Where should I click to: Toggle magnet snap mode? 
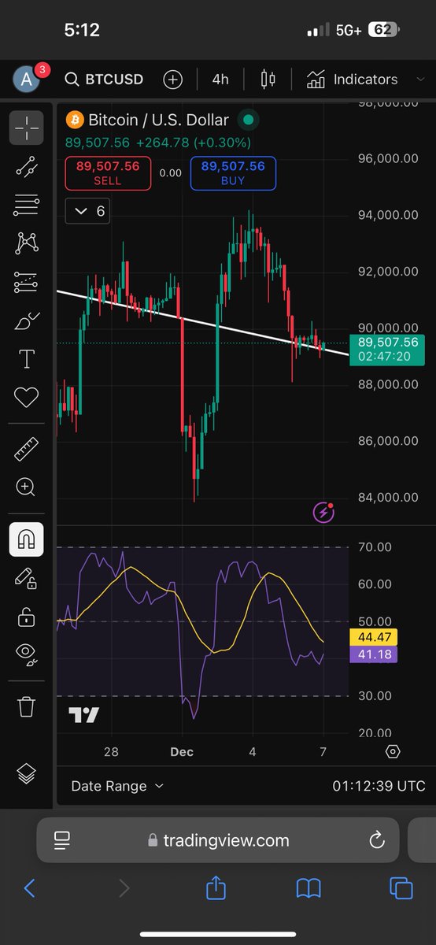[x=26, y=539]
